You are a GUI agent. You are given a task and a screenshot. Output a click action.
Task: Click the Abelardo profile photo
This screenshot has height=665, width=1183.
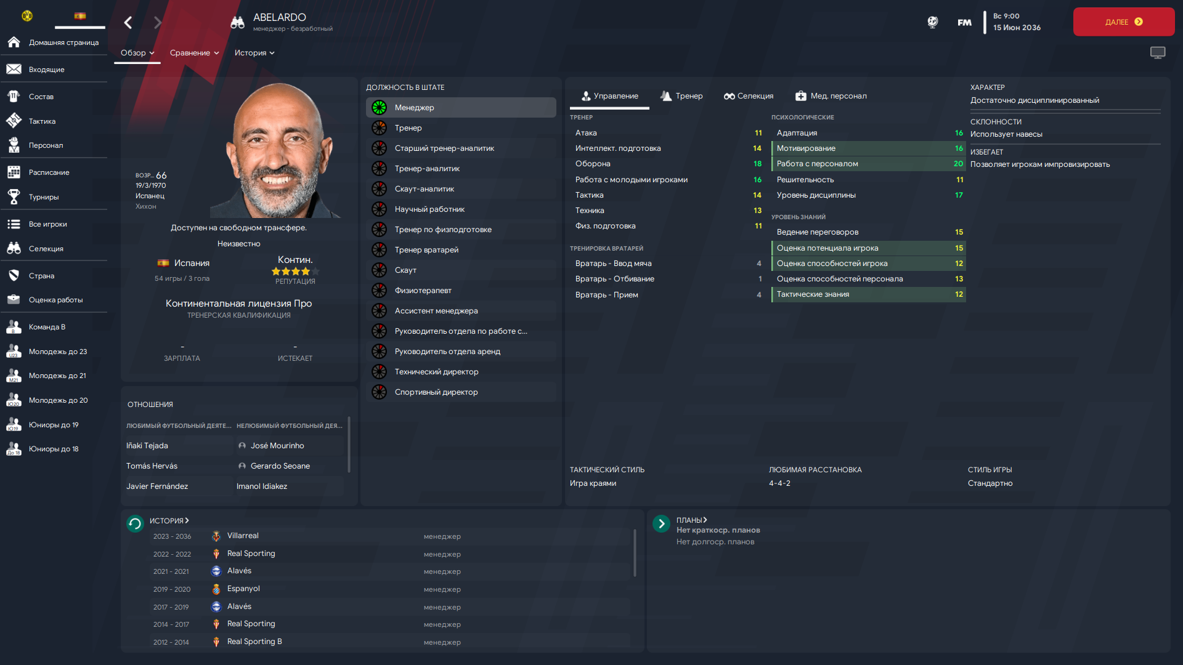(x=274, y=150)
